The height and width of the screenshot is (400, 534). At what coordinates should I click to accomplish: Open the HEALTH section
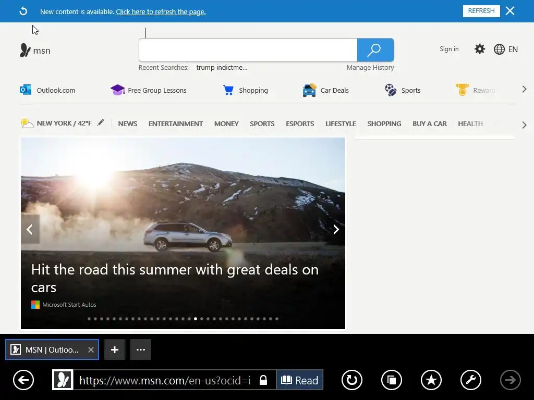[x=470, y=124]
